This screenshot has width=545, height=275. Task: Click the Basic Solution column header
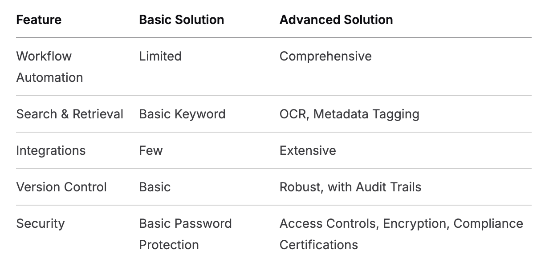tap(181, 20)
